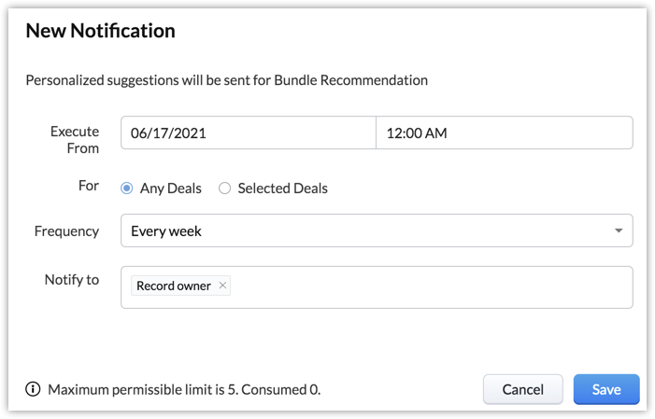This screenshot has height=419, width=655.
Task: Click the Frequency field label
Action: (66, 230)
